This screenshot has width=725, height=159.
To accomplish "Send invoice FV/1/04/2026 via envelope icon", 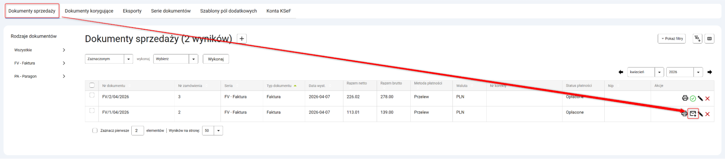I will 693,114.
